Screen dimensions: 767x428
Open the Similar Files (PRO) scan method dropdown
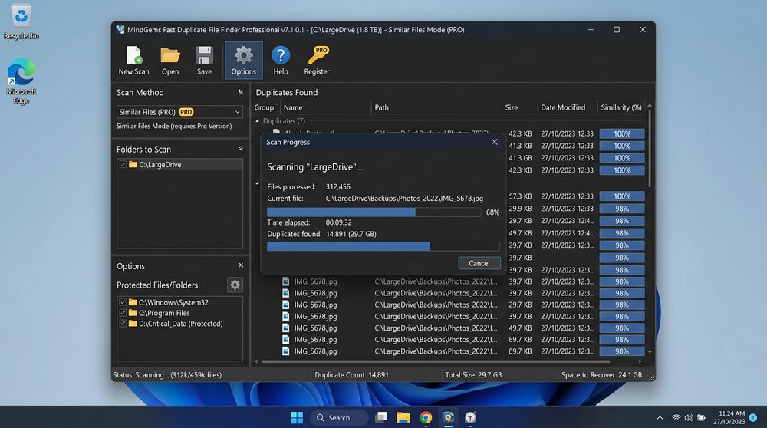click(x=179, y=112)
